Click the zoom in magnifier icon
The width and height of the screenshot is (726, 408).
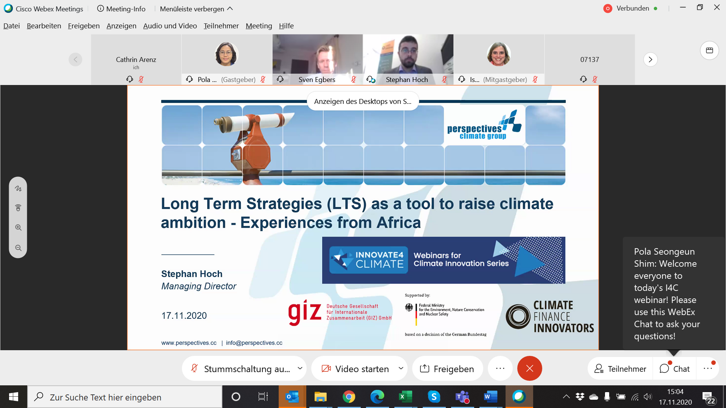(x=18, y=228)
